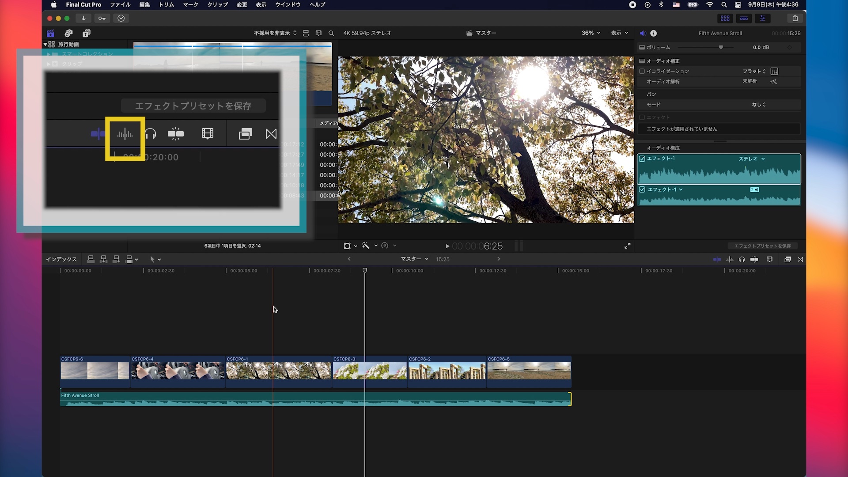Uncheck the selected エフェクト-1 stereo component checkbox

point(642,159)
